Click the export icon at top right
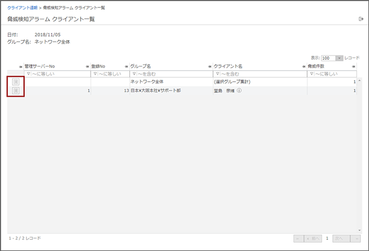This screenshot has height=251, width=369. (361, 19)
